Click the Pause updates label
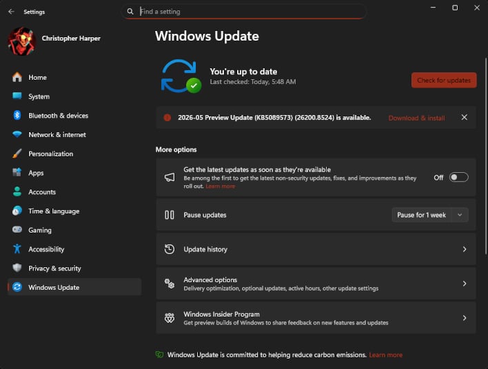Viewport: 488px width, 369px height. 205,215
